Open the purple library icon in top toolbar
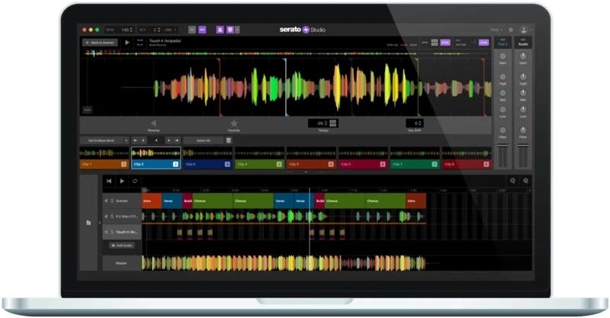The height and width of the screenshot is (318, 610). [x=220, y=30]
